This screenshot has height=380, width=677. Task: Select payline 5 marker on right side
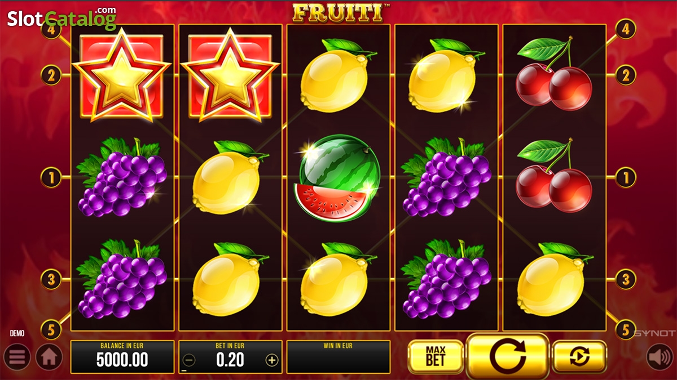click(x=625, y=329)
